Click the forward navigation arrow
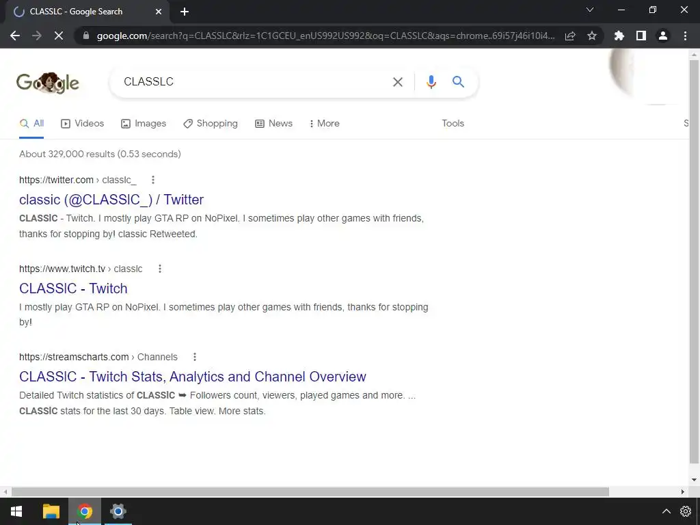Viewport: 700px width, 525px height. (37, 36)
